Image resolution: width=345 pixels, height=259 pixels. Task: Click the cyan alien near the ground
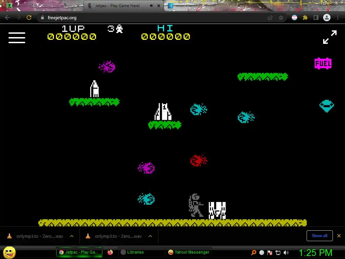(x=146, y=199)
